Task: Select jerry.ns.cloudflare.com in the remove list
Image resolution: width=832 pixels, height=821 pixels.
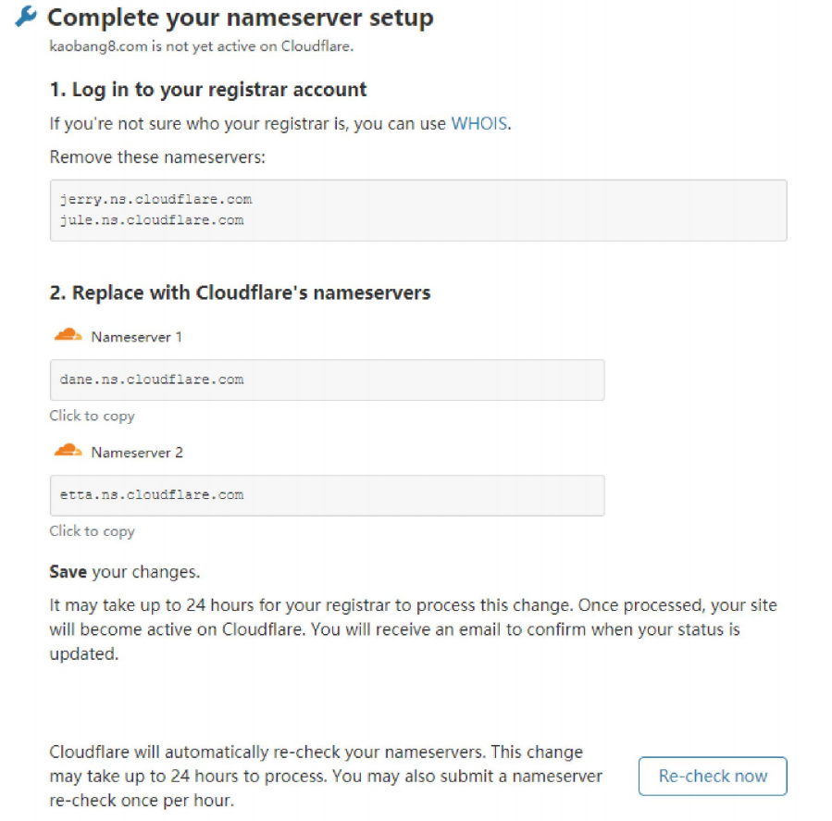Action: point(155,200)
